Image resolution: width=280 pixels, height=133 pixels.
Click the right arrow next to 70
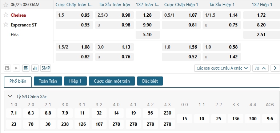(x=275, y=68)
